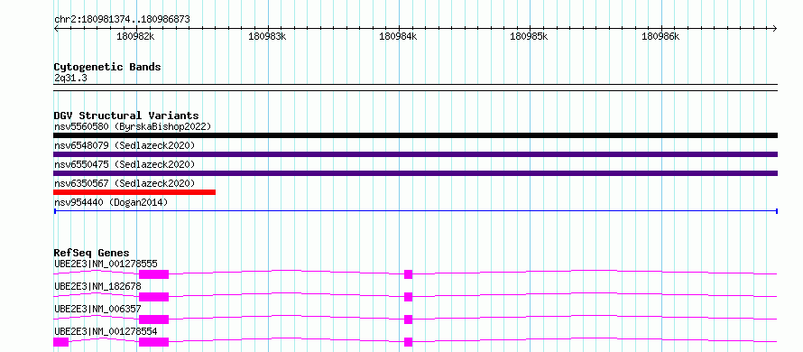This screenshot has height=352, width=803.
Task: Open the UBE2E3|NM_001278554 transcript label
Action: [x=106, y=331]
